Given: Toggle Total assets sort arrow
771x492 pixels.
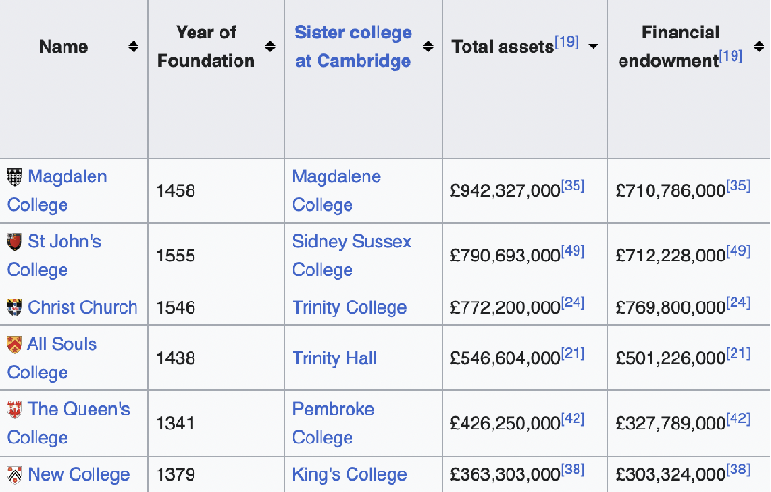Looking at the screenshot, I should pyautogui.click(x=593, y=47).
